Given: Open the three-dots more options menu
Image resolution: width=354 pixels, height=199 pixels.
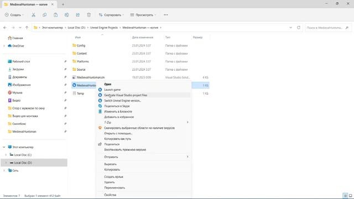Looking at the screenshot, I should [x=166, y=15].
